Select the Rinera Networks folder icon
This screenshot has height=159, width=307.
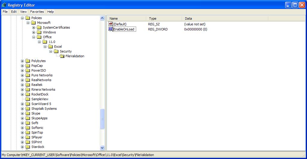[28, 89]
